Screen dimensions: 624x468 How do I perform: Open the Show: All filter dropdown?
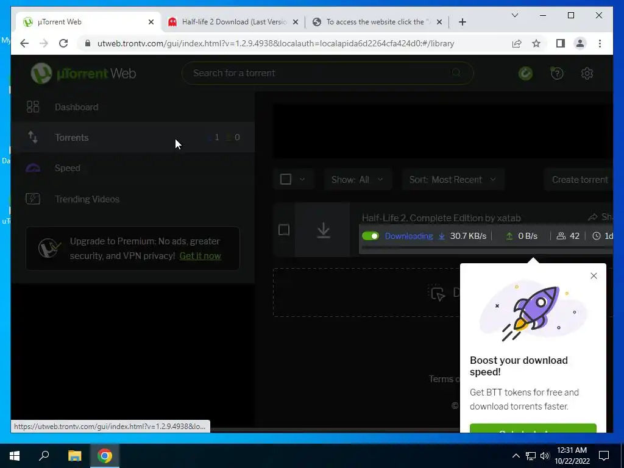[357, 180]
